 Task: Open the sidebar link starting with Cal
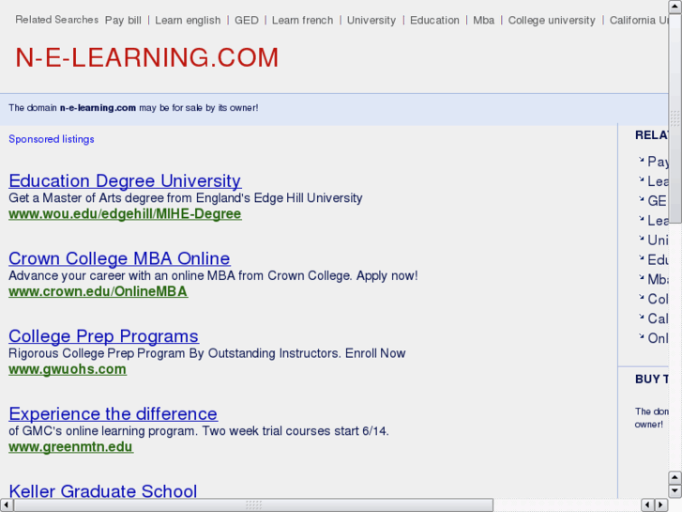pyautogui.click(x=658, y=318)
